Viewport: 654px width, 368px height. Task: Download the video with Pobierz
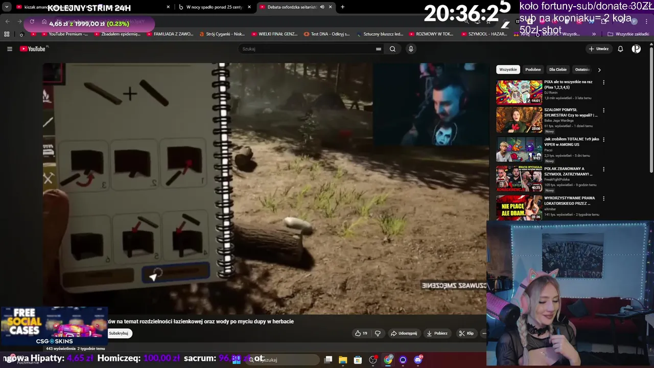437,333
